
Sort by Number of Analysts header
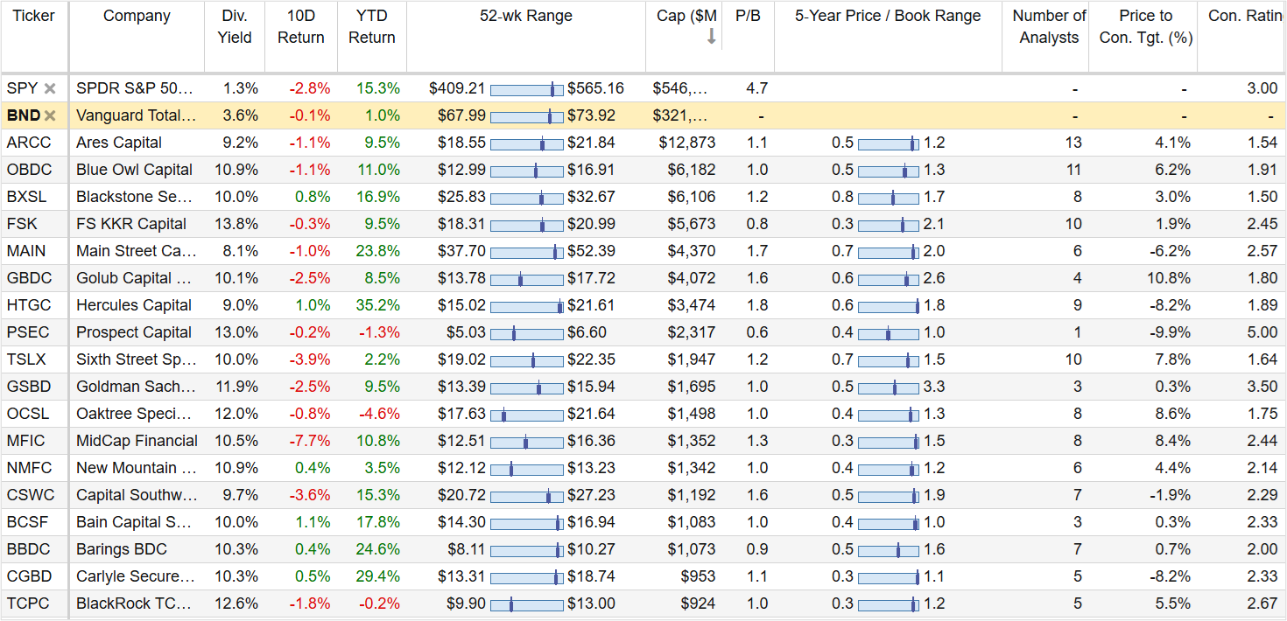pos(1049,27)
